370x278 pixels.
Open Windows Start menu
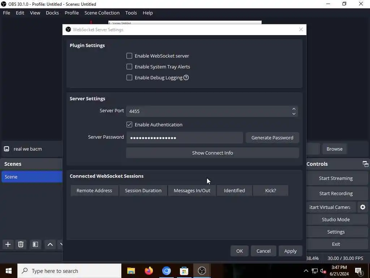[x=9, y=271]
